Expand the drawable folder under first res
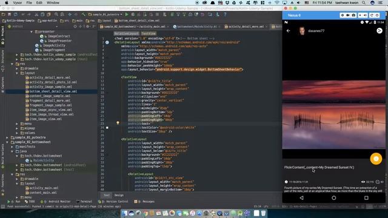Image resolution: width=388 pixels, height=218 pixels. (x=17, y=68)
